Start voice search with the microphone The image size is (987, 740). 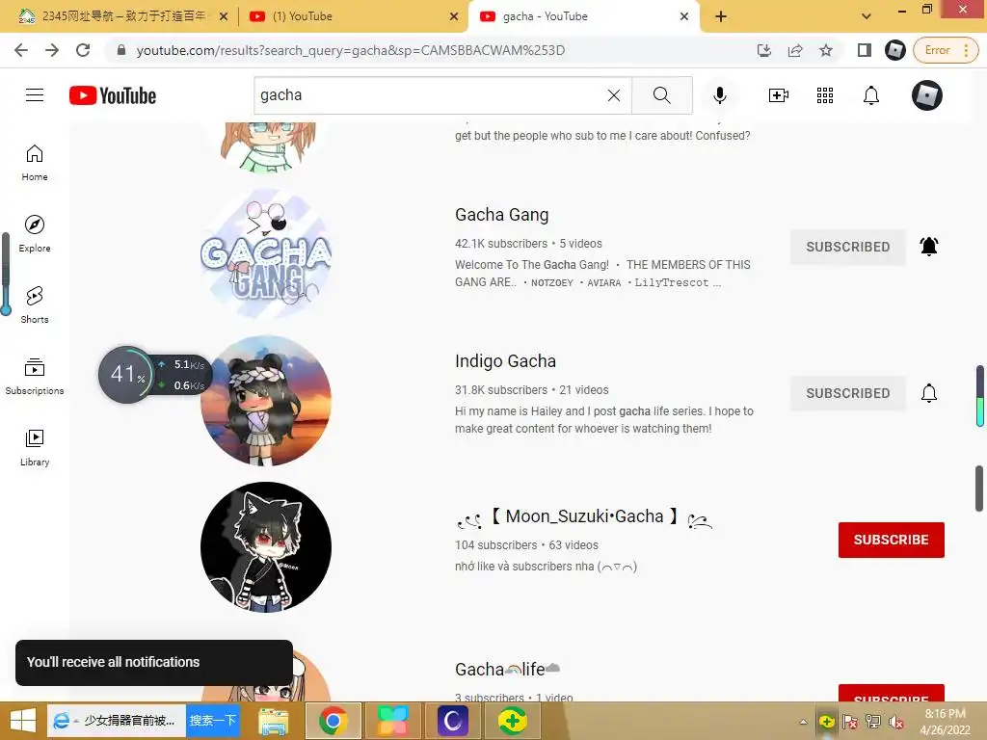720,95
